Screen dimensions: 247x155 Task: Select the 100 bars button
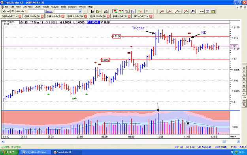pos(244,97)
